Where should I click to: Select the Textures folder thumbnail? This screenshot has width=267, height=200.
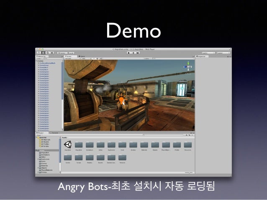[x=122, y=159]
